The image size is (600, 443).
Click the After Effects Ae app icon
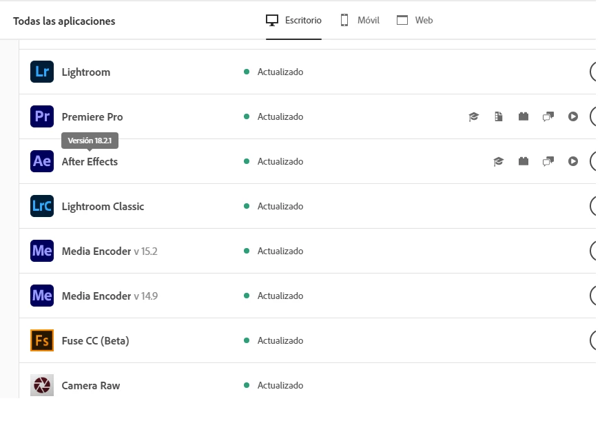coord(42,161)
